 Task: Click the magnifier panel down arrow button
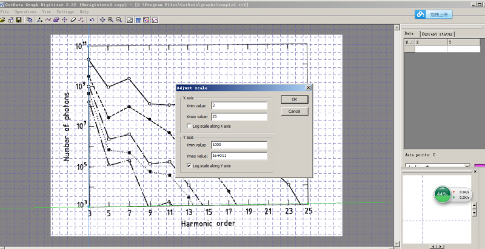click(474, 214)
